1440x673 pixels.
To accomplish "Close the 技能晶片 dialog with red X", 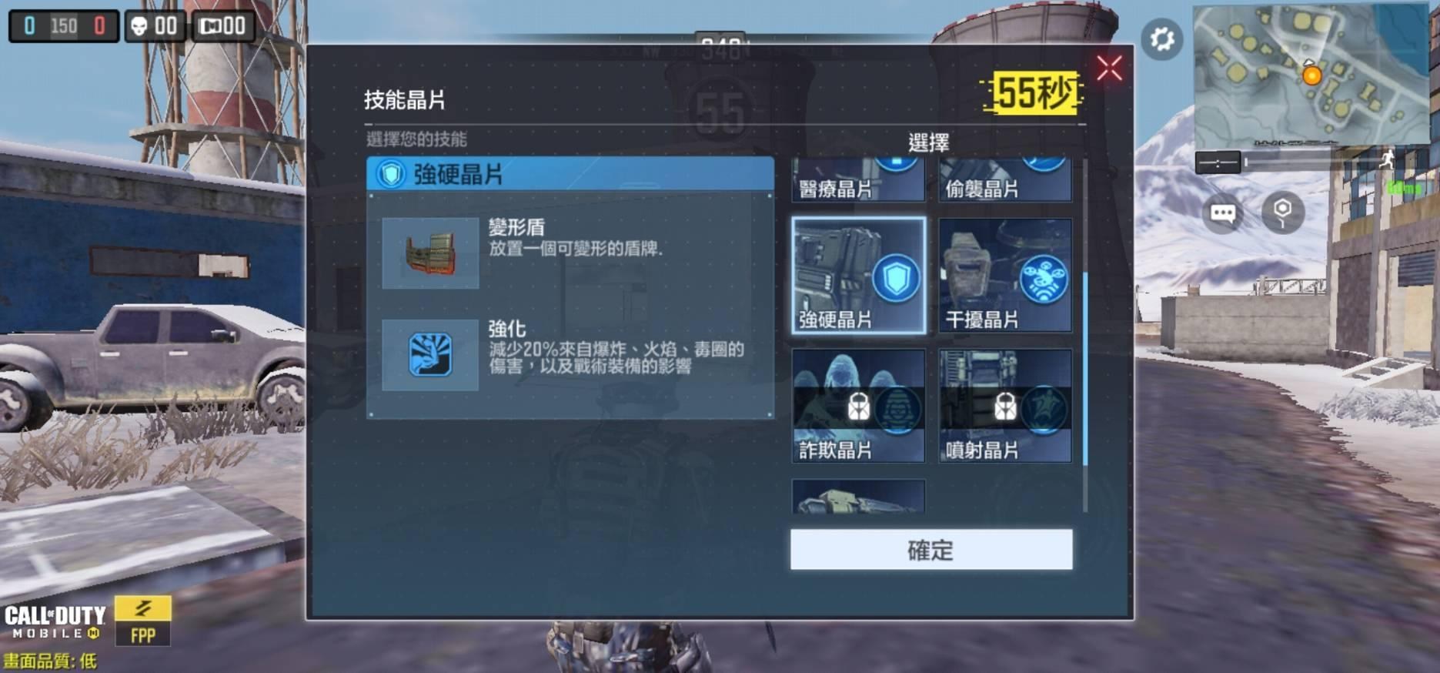I will pos(1109,69).
